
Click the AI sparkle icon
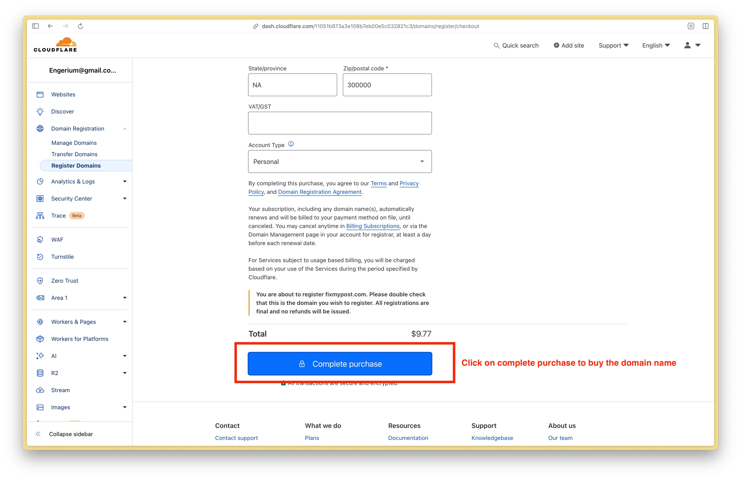tap(40, 356)
